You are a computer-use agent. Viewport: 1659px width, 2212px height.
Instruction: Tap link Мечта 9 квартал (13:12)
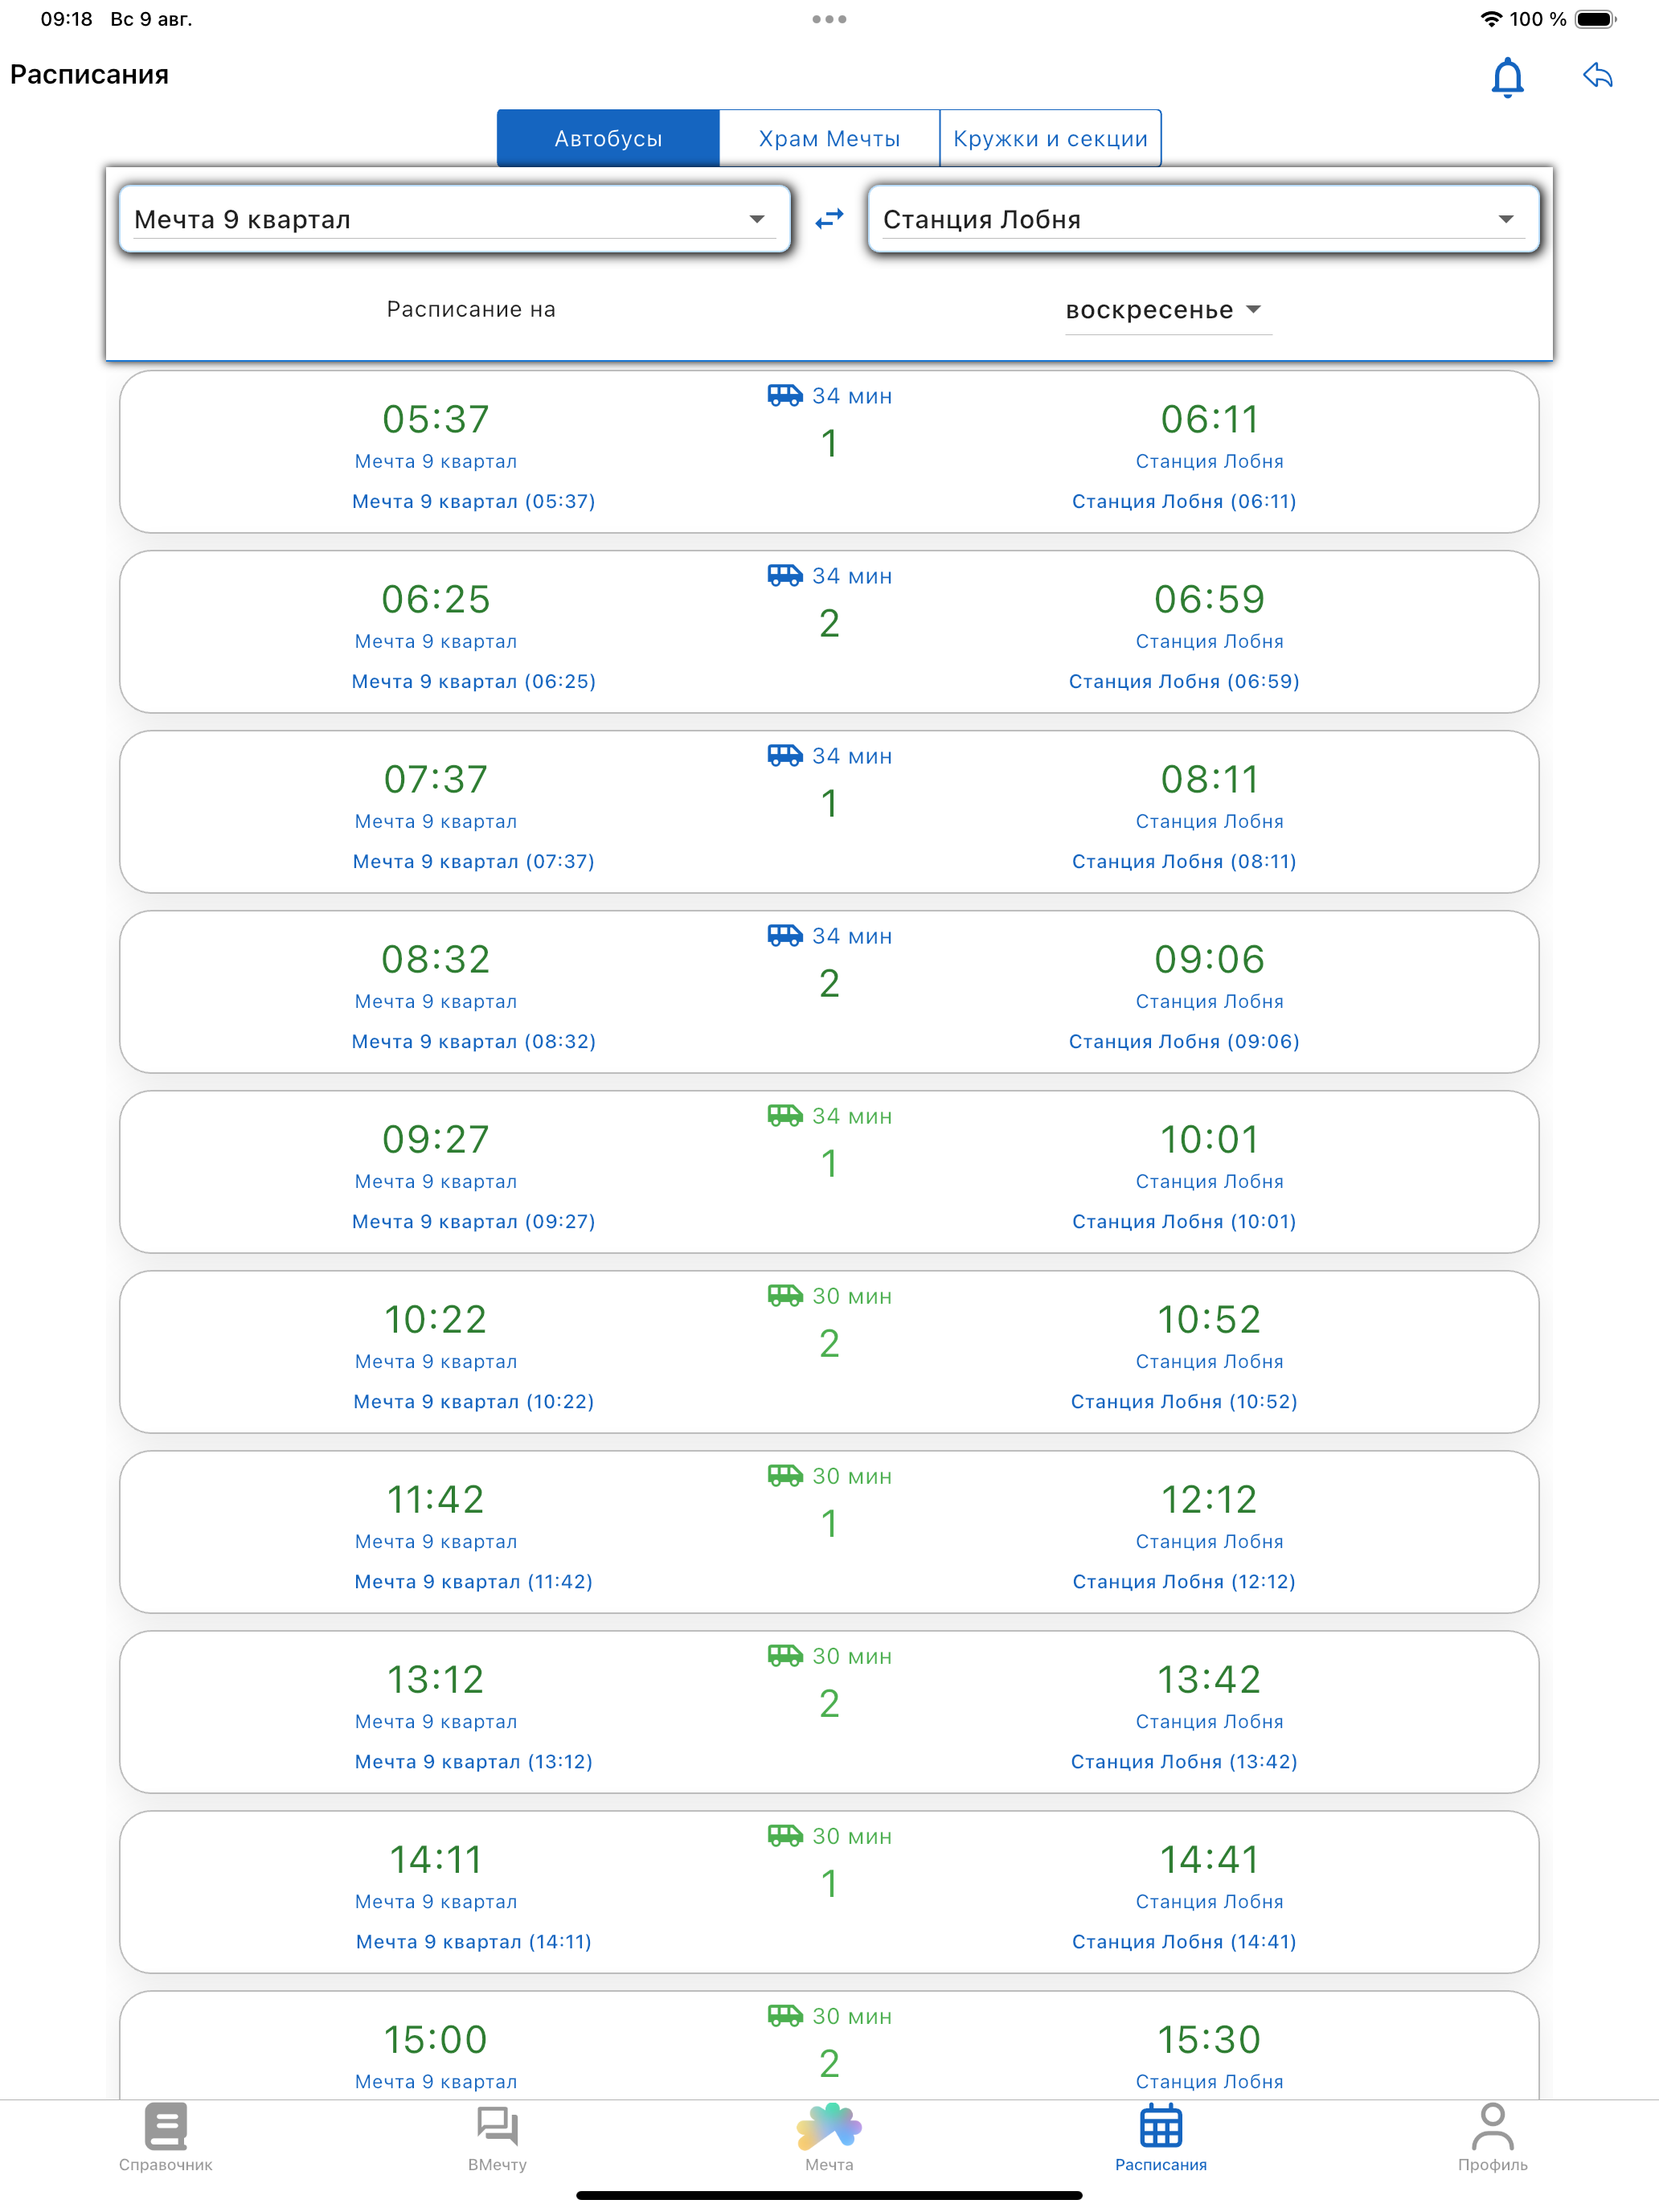pyautogui.click(x=474, y=1761)
